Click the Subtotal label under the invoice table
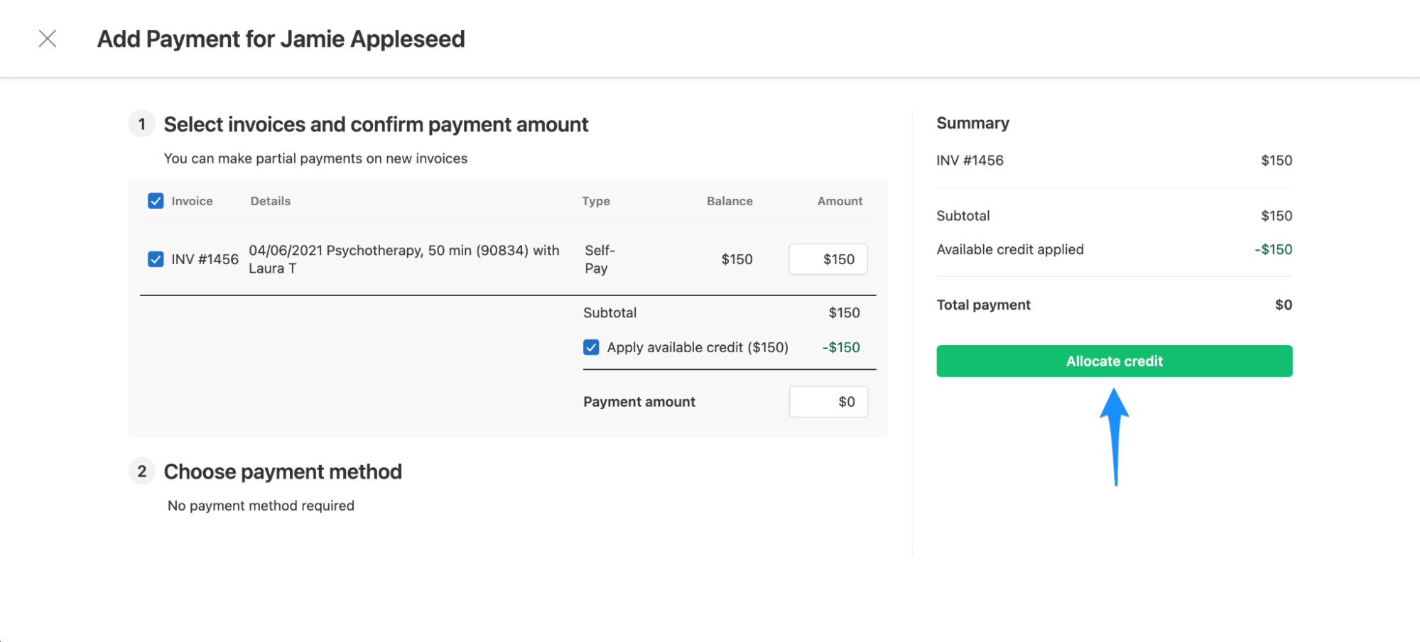The width and height of the screenshot is (1420, 642). click(x=609, y=312)
